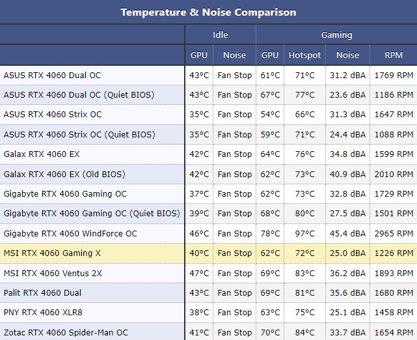Image resolution: width=417 pixels, height=340 pixels.
Task: Click the Temperature & Noise Comparison title
Action: [x=208, y=12]
